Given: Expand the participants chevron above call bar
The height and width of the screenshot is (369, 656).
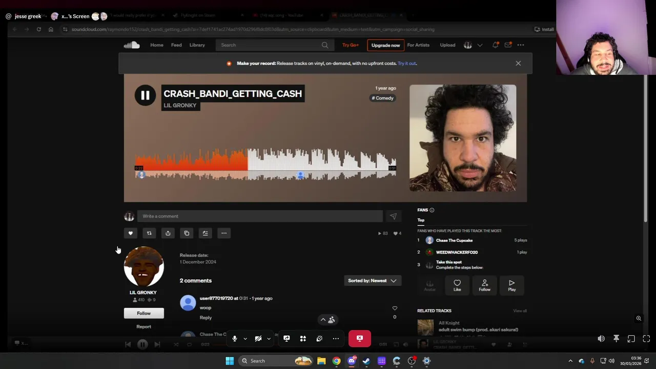Looking at the screenshot, I should (323, 320).
